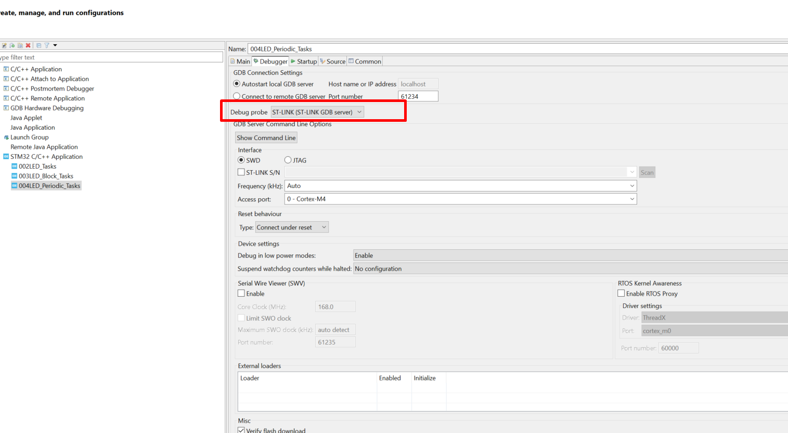The image size is (788, 433).
Task: Open the Common tab
Action: pos(364,61)
